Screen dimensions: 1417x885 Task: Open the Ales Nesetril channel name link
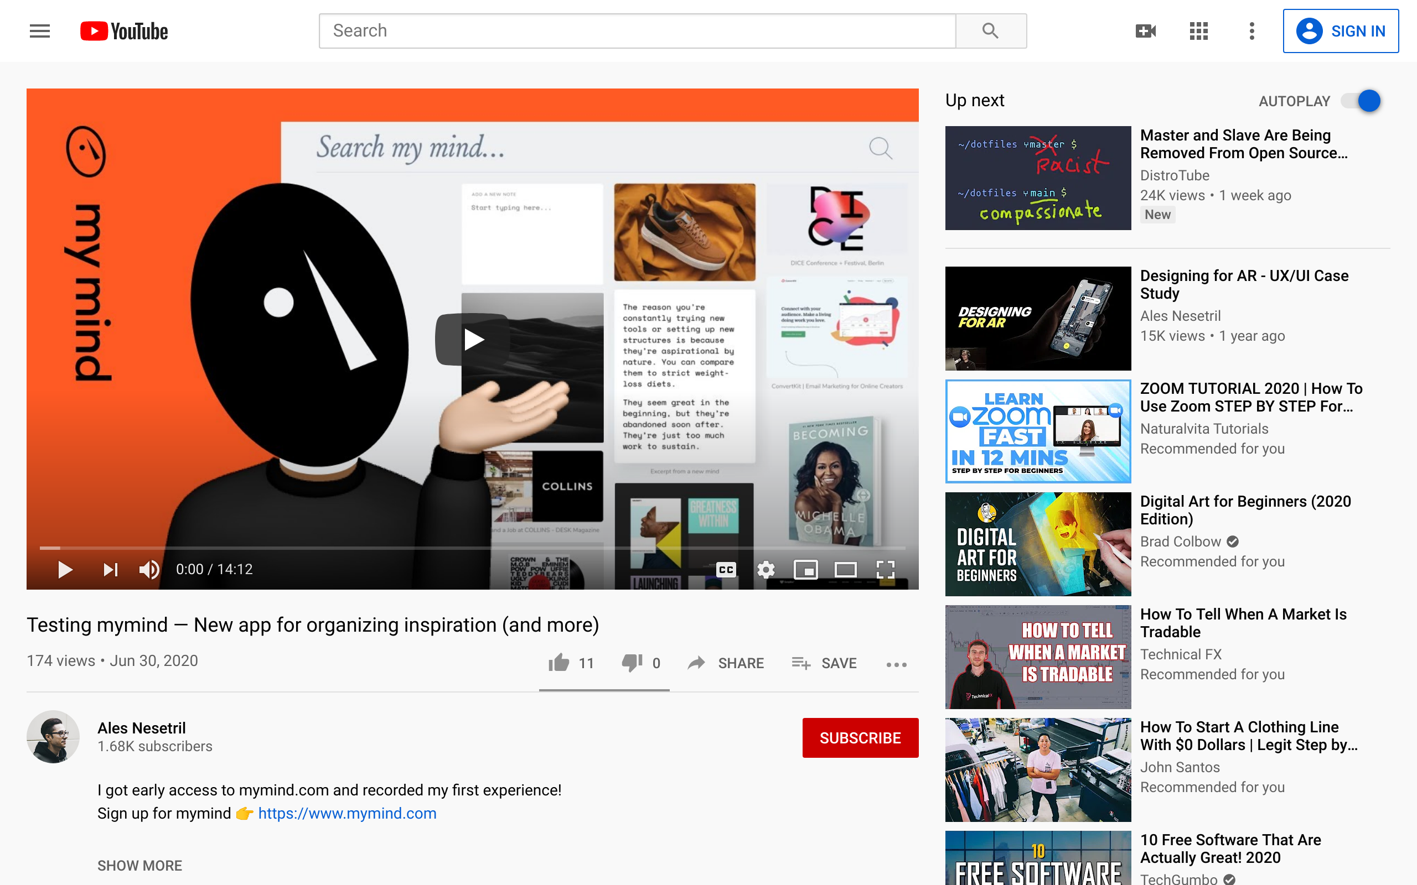click(x=142, y=728)
